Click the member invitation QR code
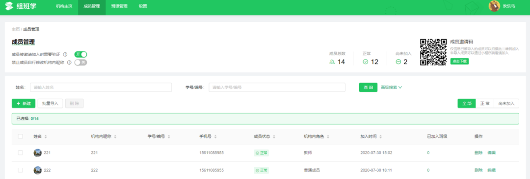This screenshot has height=179, width=530. 433,52
